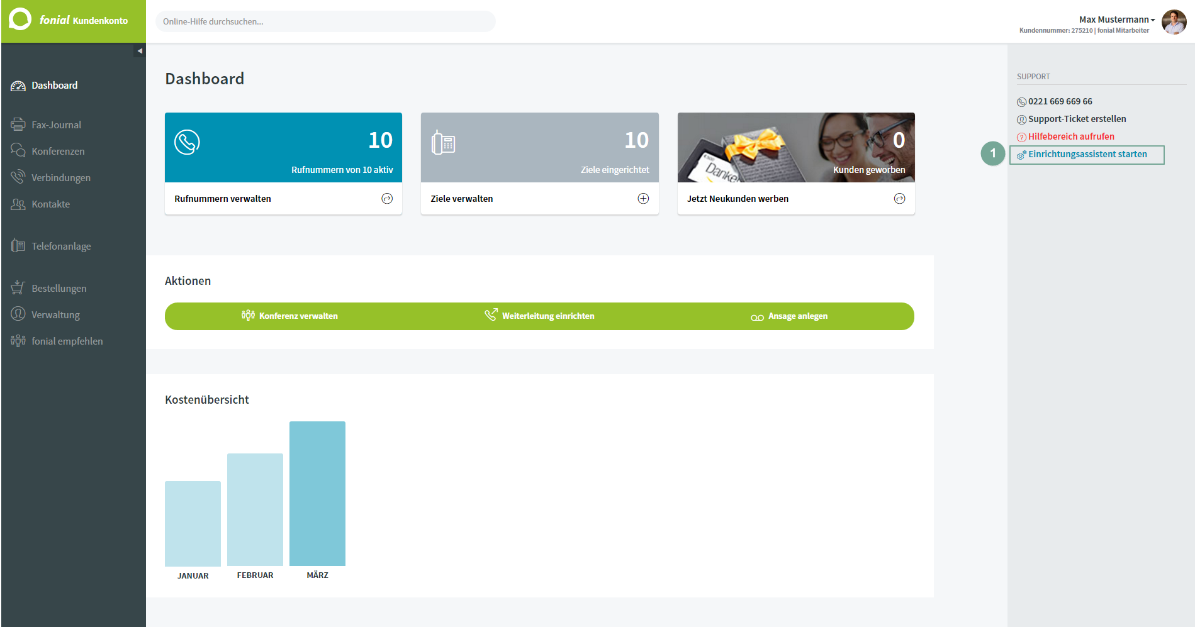Click the Konferenzen speech bubble icon
Image resolution: width=1195 pixels, height=627 pixels.
coord(18,151)
